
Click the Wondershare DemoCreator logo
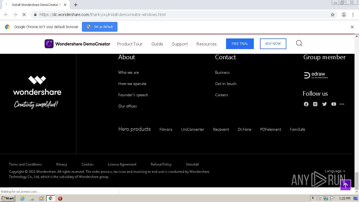click(x=77, y=44)
